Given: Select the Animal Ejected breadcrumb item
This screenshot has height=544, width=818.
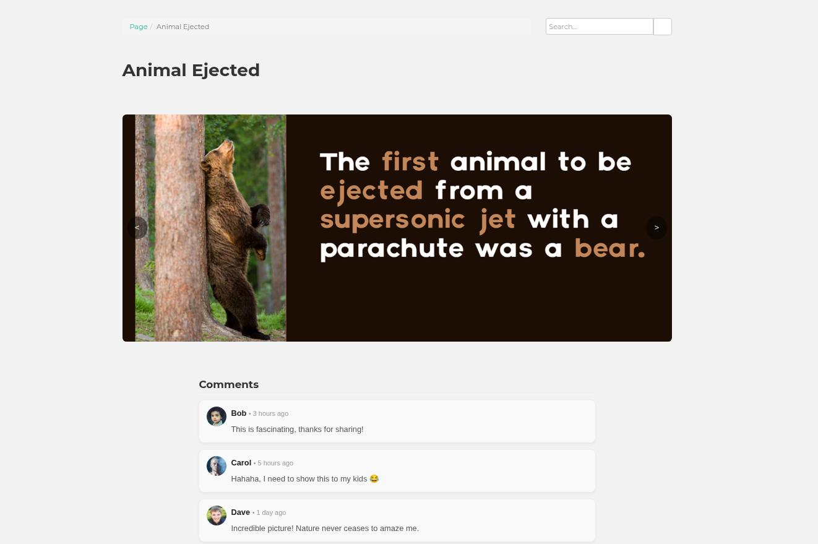Looking at the screenshot, I should pyautogui.click(x=183, y=27).
